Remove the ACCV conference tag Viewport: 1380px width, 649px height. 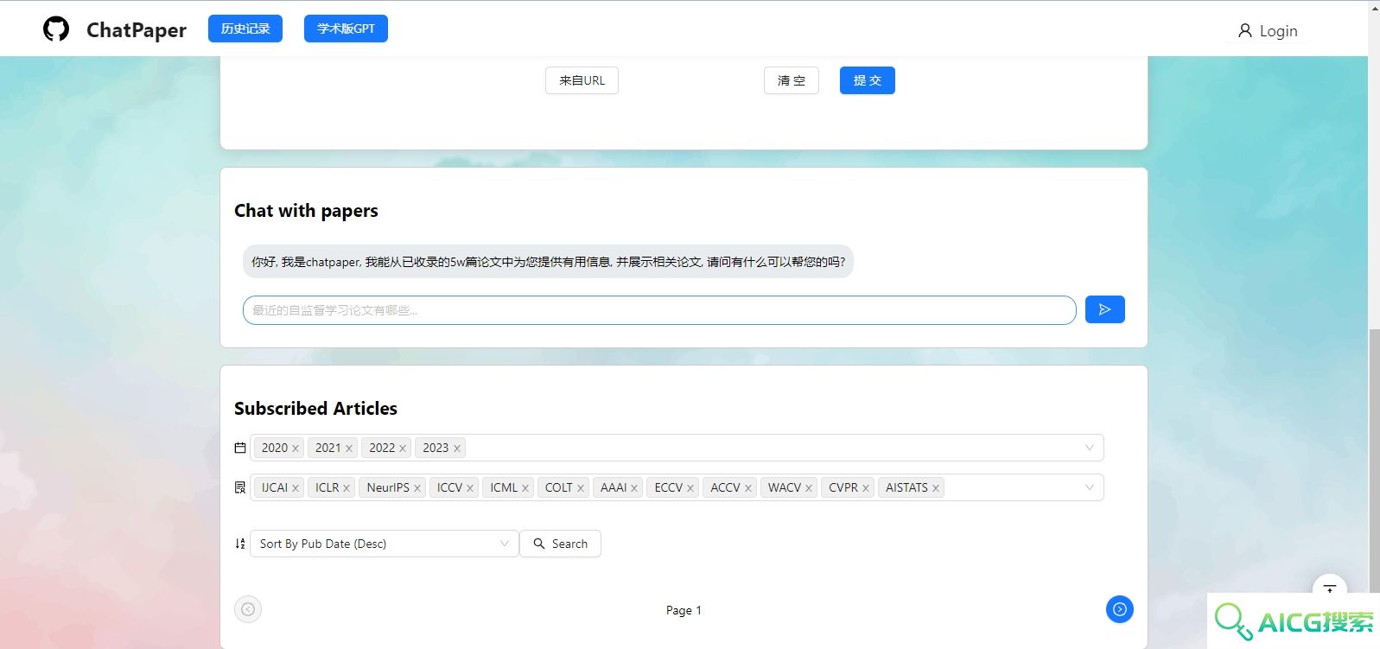(748, 488)
